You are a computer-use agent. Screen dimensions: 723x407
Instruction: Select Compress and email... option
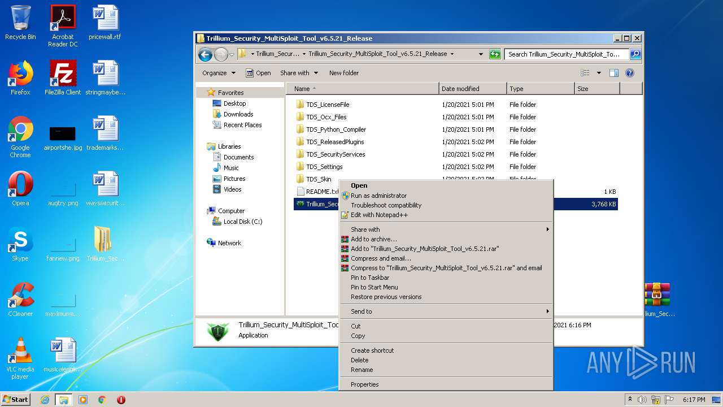point(446,258)
